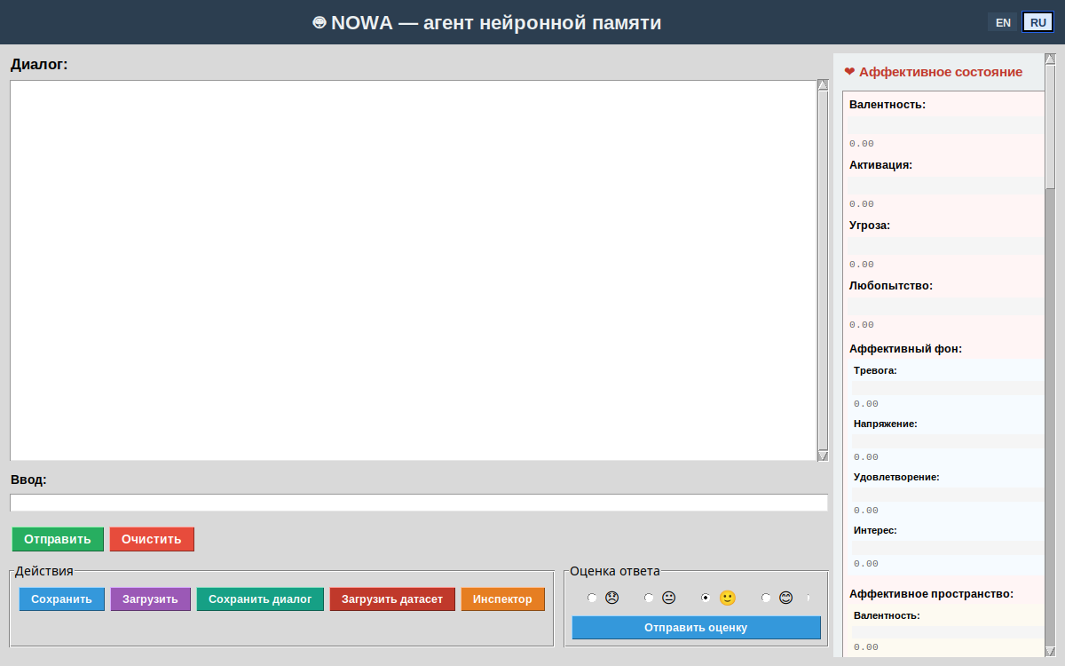Click the Активация: label
The image size is (1065, 666).
[x=880, y=165]
